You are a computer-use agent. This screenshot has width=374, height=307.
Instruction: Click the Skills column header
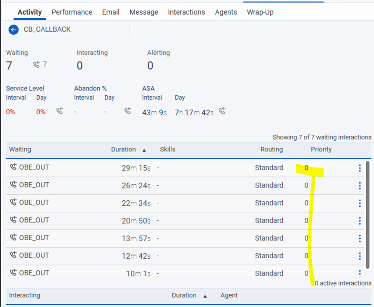[x=167, y=149]
